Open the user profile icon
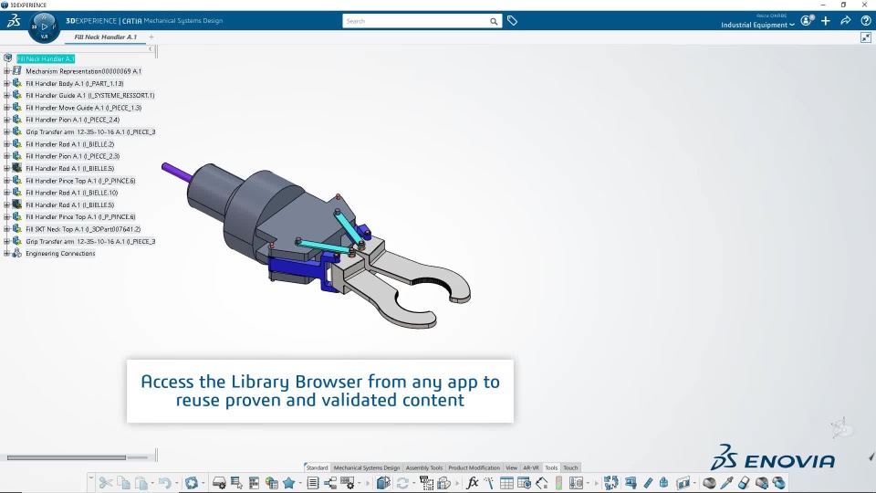 pos(807,21)
